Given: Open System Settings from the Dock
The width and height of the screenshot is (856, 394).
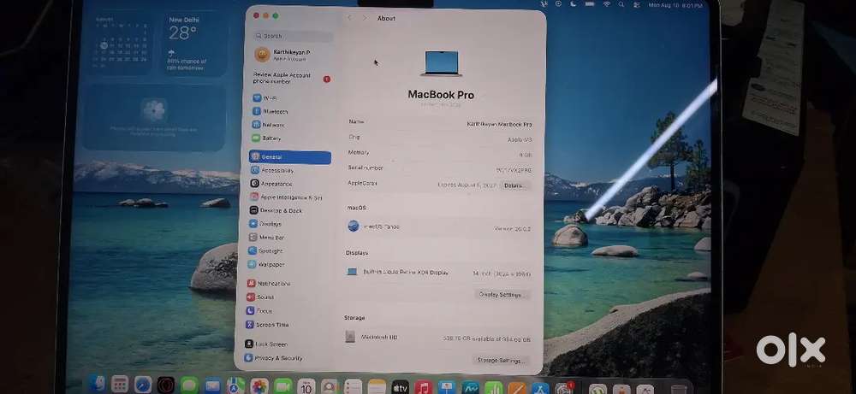Looking at the screenshot, I should click(563, 390).
